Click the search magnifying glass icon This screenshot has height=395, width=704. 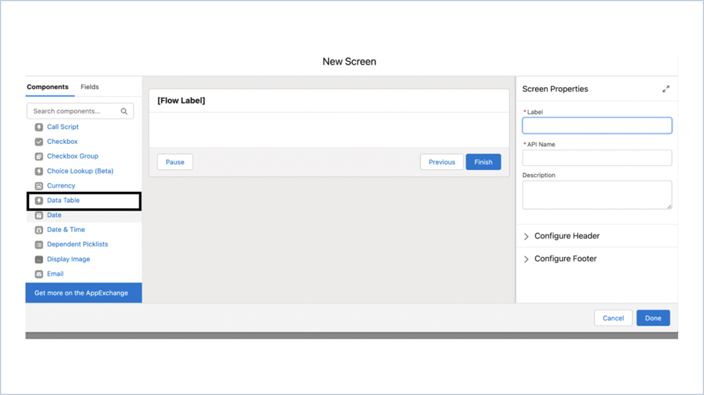[x=124, y=111]
